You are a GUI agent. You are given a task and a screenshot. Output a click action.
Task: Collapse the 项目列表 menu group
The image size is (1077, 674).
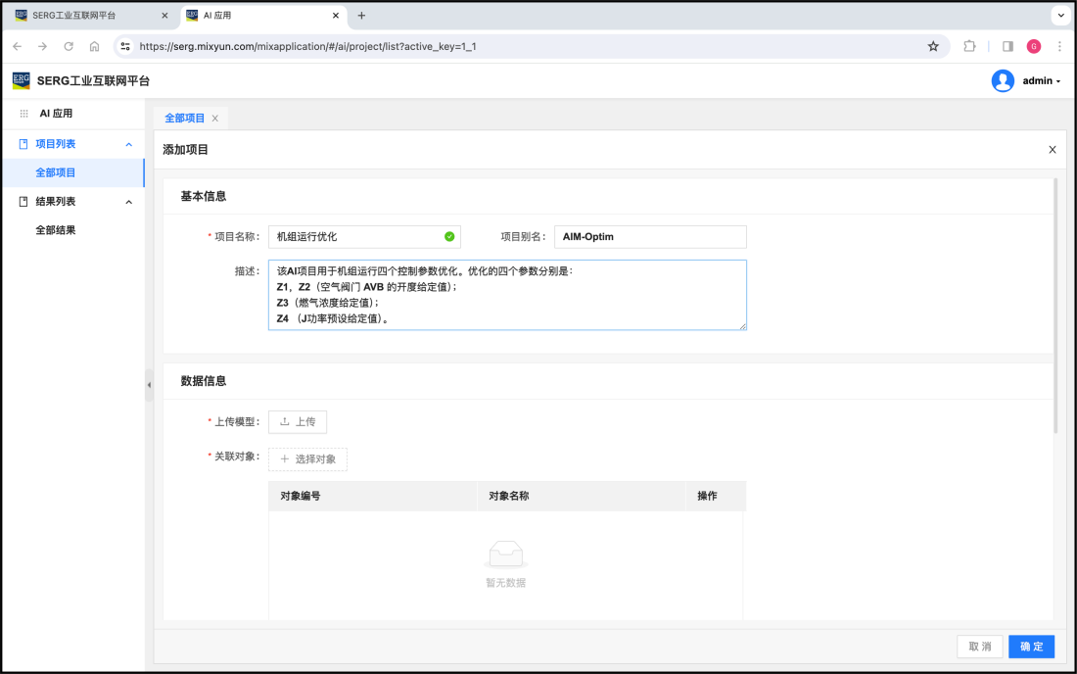click(128, 144)
